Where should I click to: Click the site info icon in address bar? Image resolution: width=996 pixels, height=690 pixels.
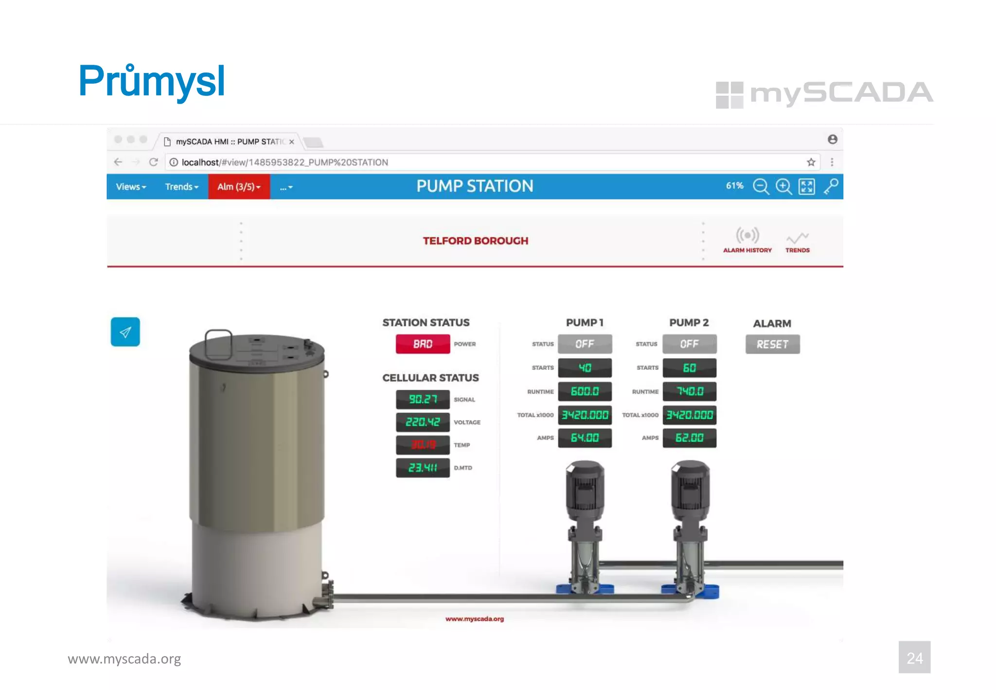pyautogui.click(x=174, y=162)
